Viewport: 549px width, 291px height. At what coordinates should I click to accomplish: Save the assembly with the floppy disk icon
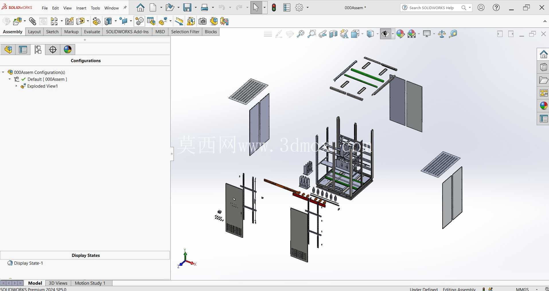[x=187, y=7]
